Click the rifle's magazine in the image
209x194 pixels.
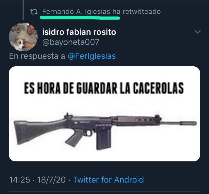[104, 139]
